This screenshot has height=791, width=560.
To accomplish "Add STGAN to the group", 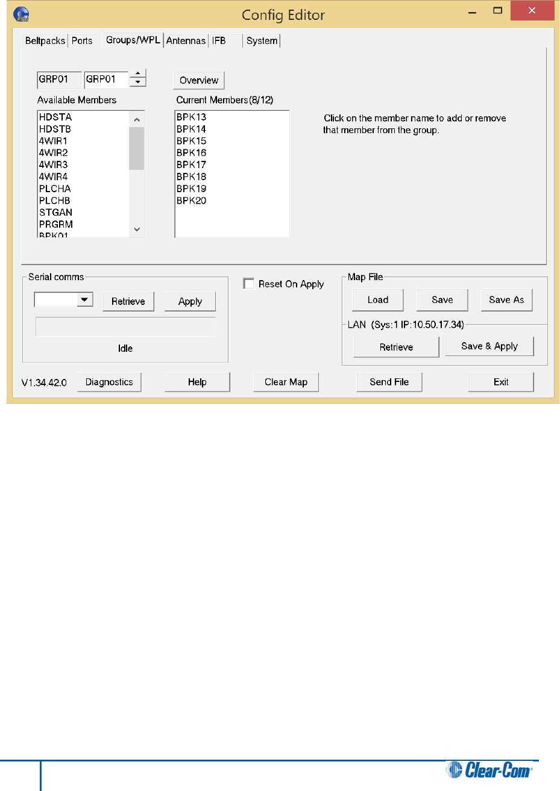I will coord(56,213).
